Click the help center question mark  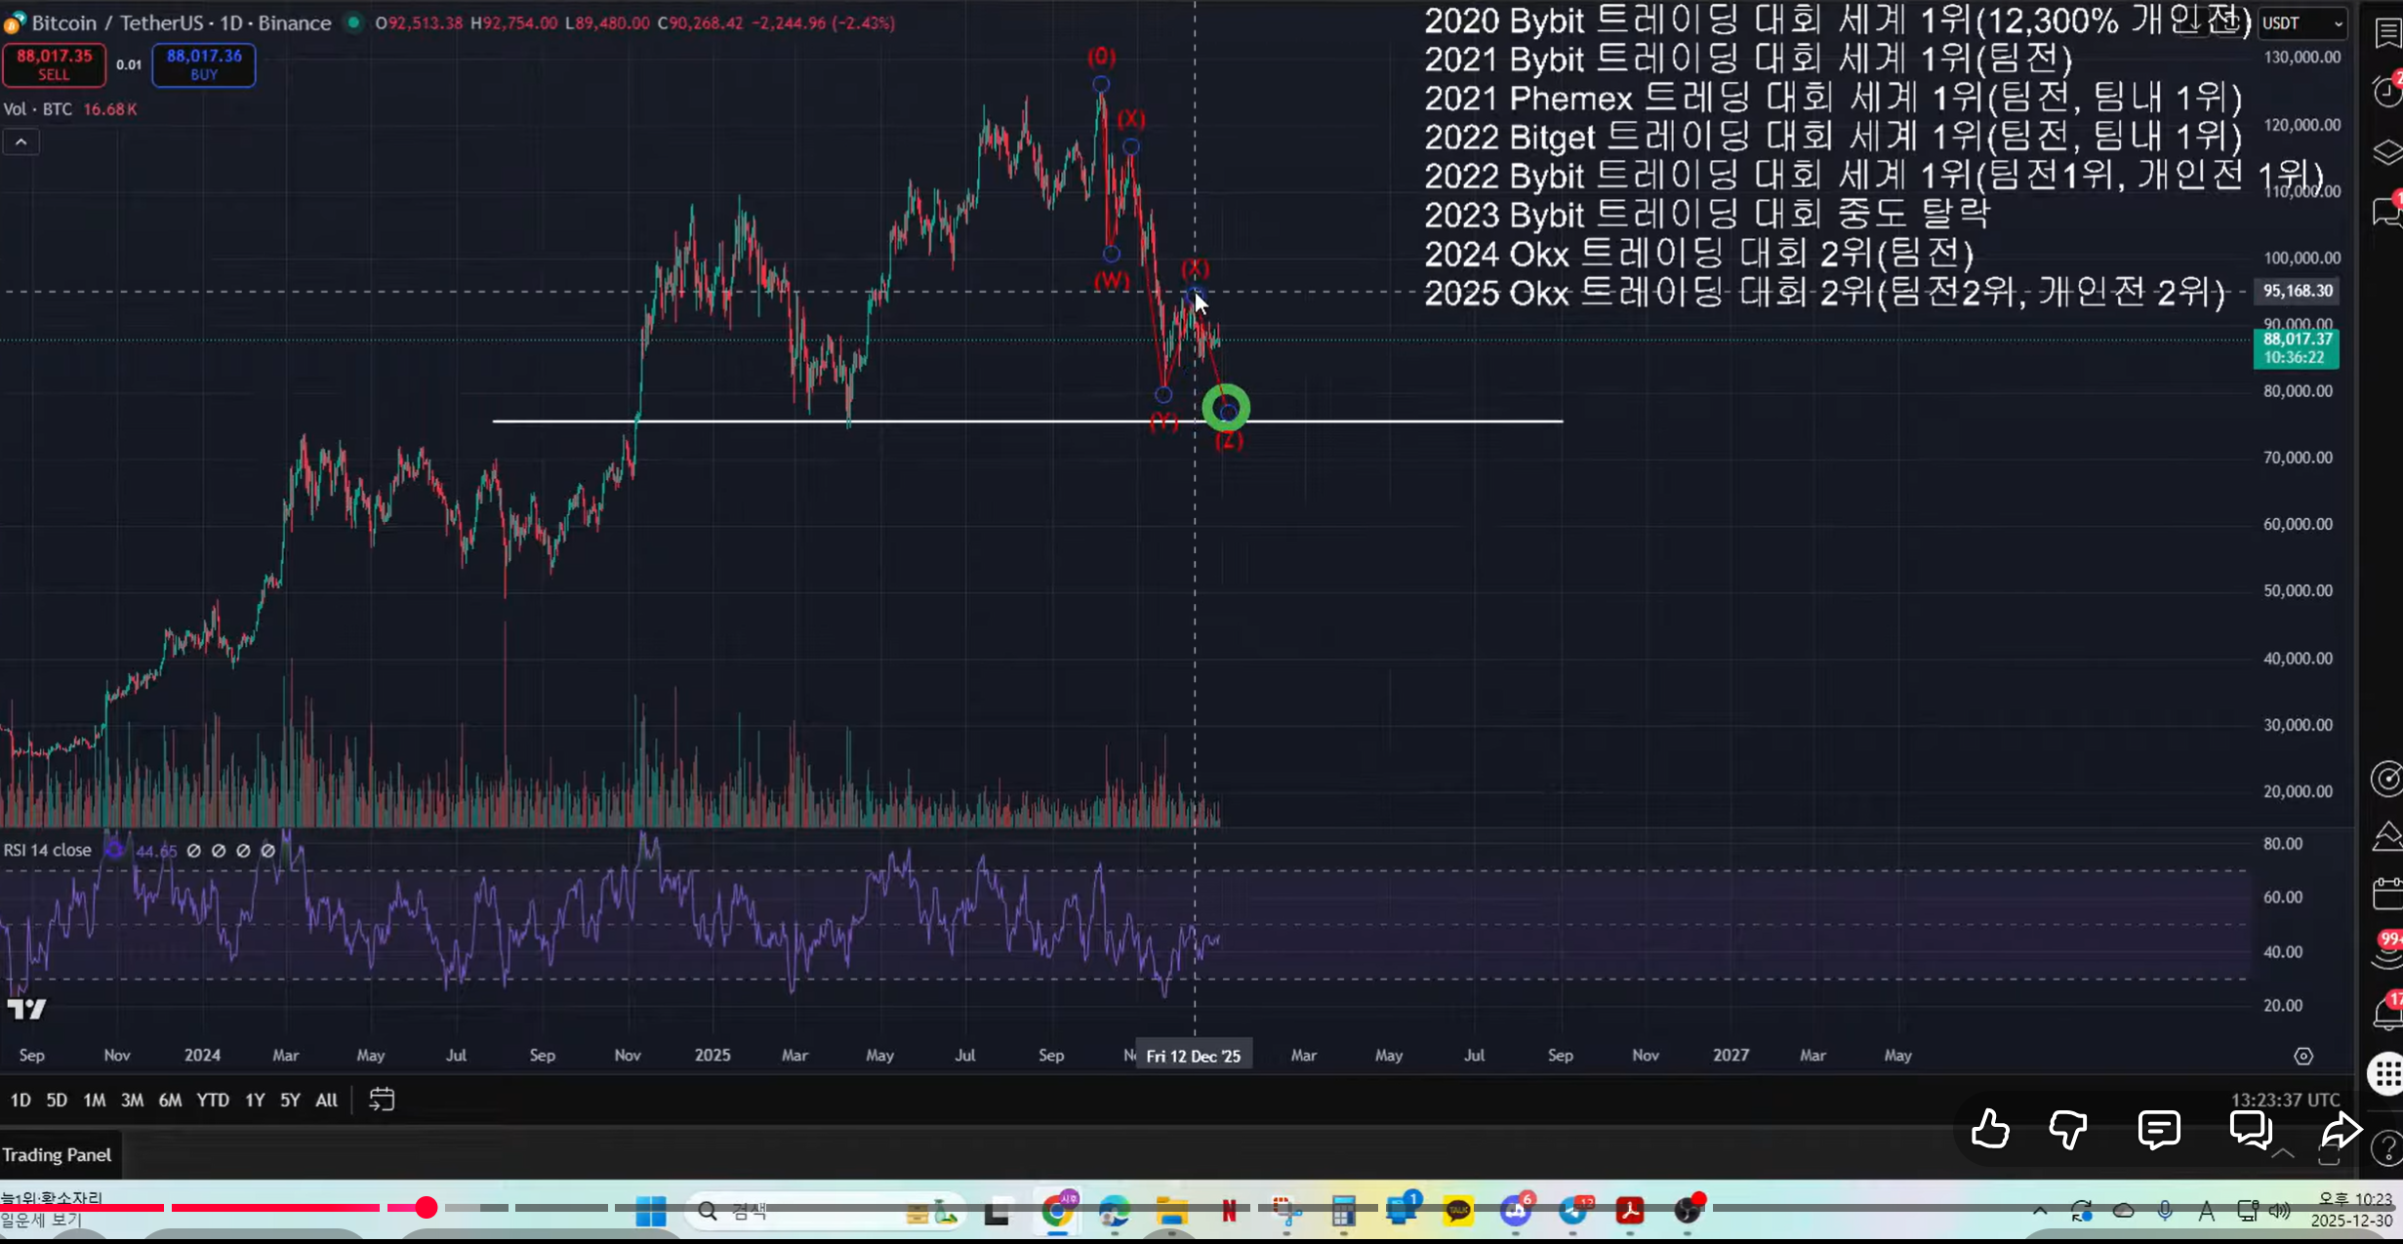point(2387,1149)
